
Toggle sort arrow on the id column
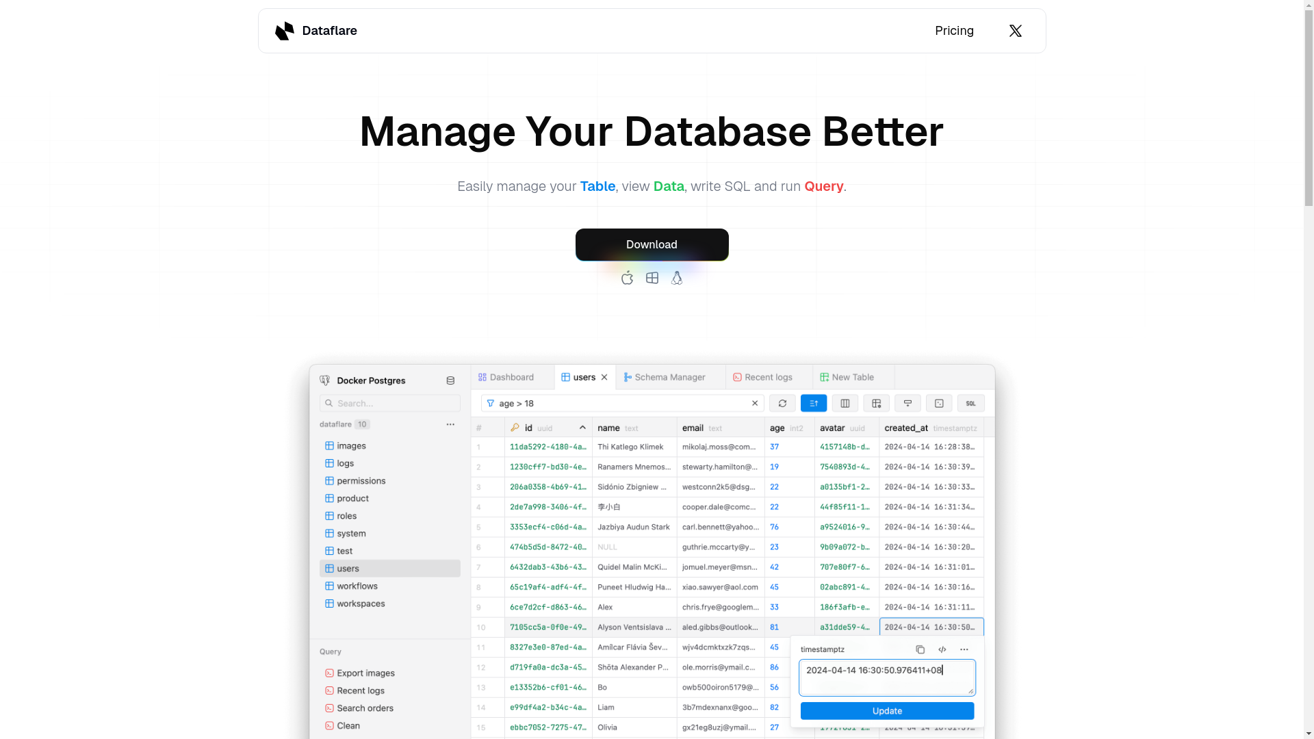tap(582, 428)
